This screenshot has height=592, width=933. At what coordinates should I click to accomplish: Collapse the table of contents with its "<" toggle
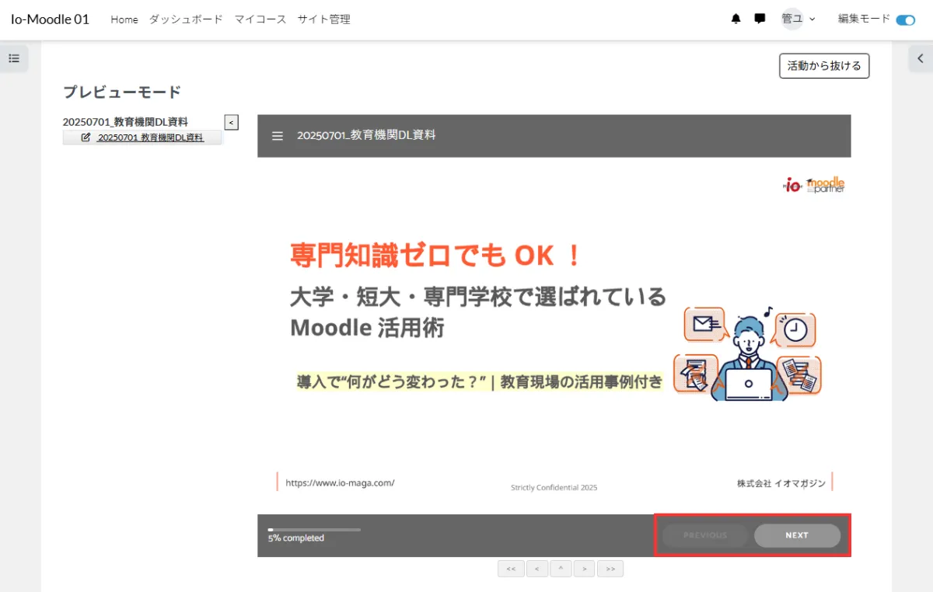point(231,122)
